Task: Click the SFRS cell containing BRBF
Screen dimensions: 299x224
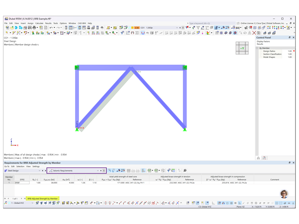Action: (22, 183)
